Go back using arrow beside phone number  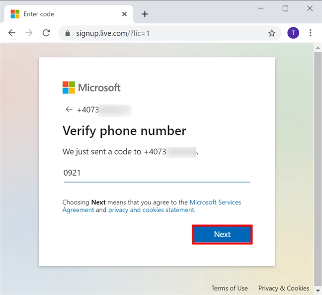[x=69, y=109]
